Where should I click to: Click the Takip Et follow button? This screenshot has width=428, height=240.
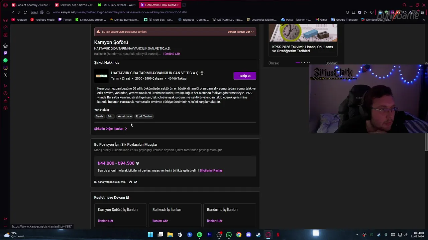click(x=245, y=76)
